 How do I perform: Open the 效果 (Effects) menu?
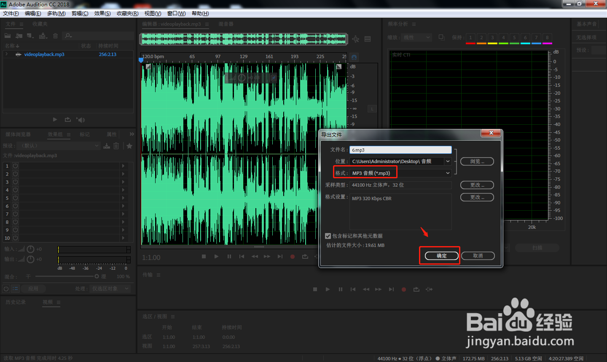[x=102, y=13]
